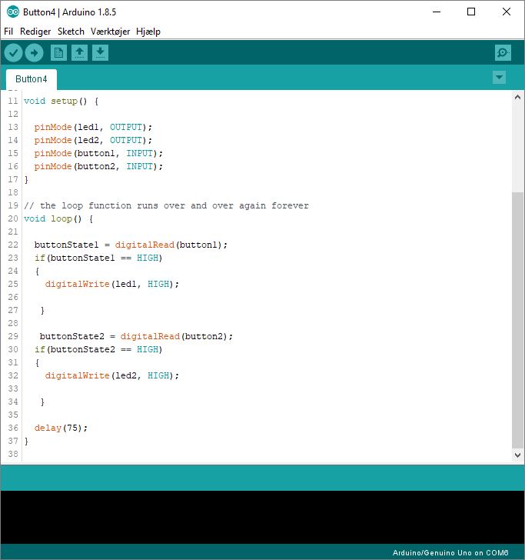Click 'buttonState2 = digitalRead(button2);' line
The image size is (525, 560).
pos(136,336)
